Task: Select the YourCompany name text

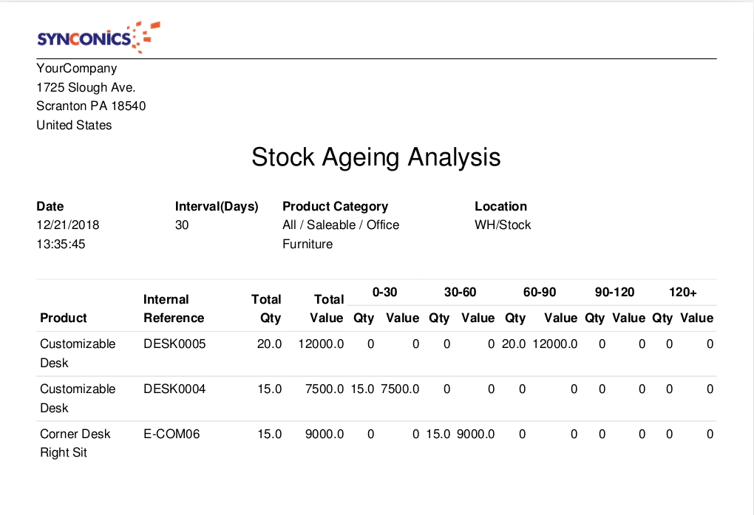Action: (x=77, y=69)
